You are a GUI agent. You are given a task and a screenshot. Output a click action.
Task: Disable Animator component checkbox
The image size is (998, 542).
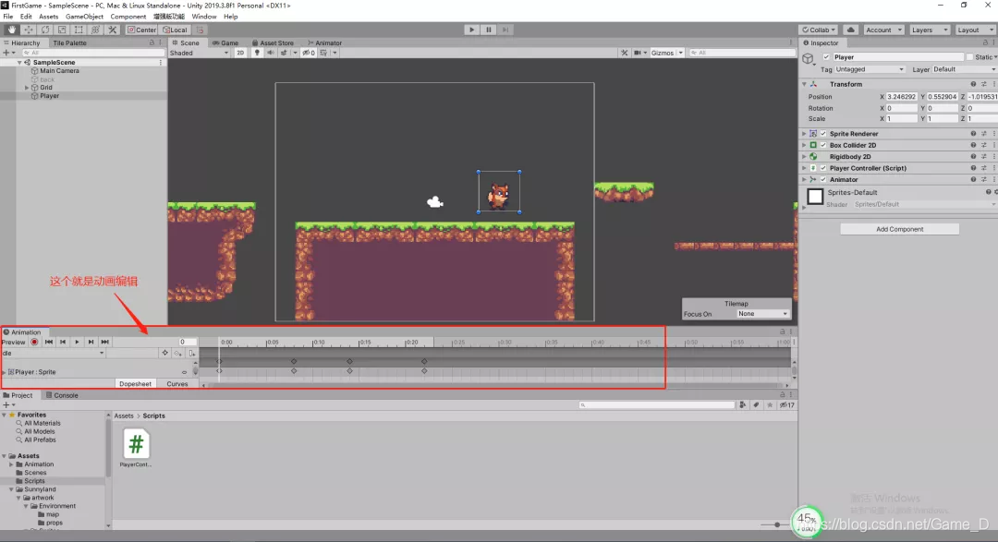click(x=823, y=179)
